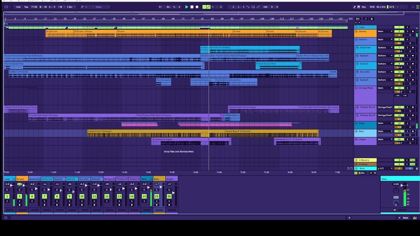Image resolution: width=420 pixels, height=236 pixels.
Task: Click the Loop mixer group fold icon
Action: pos(14,179)
